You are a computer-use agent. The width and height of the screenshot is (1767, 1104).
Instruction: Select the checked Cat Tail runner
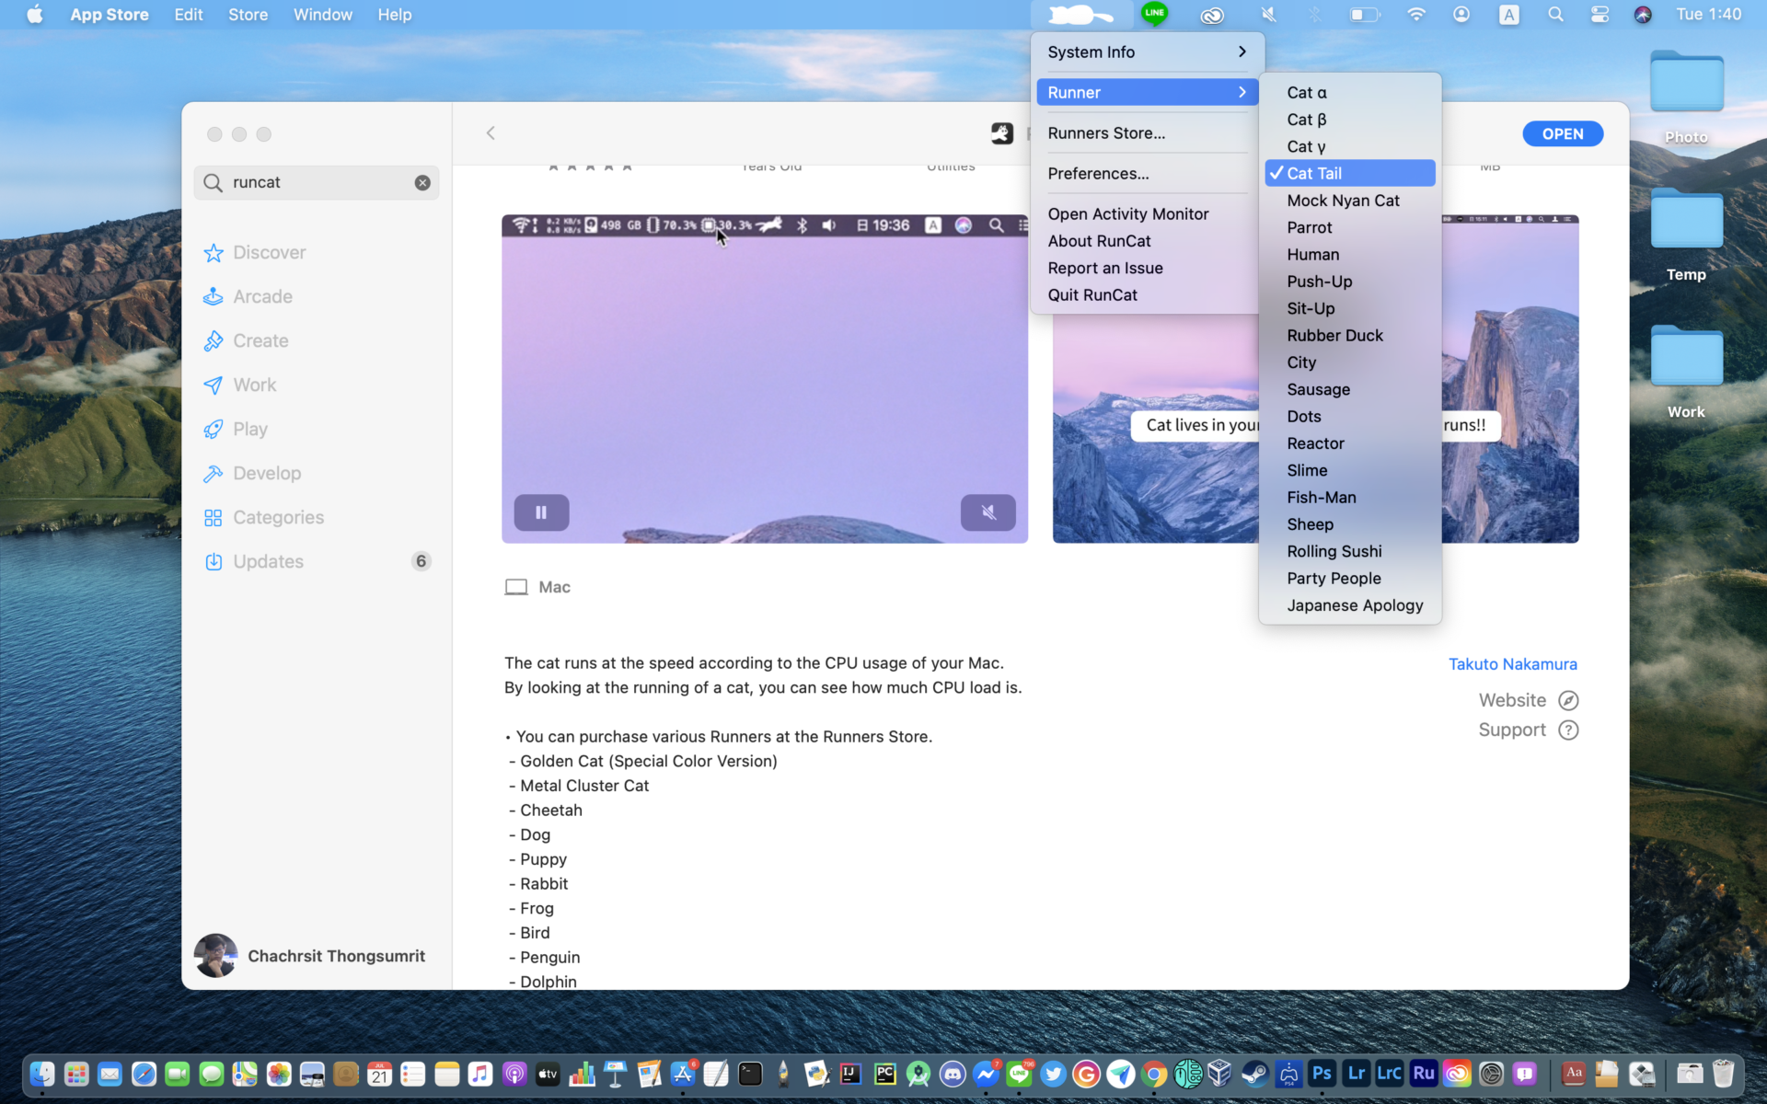point(1350,173)
